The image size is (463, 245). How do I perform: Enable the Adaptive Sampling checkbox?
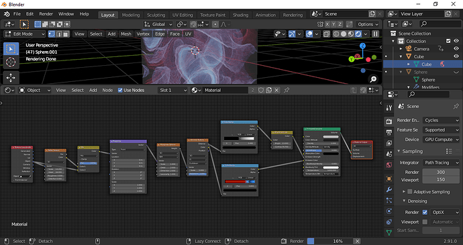click(409, 192)
